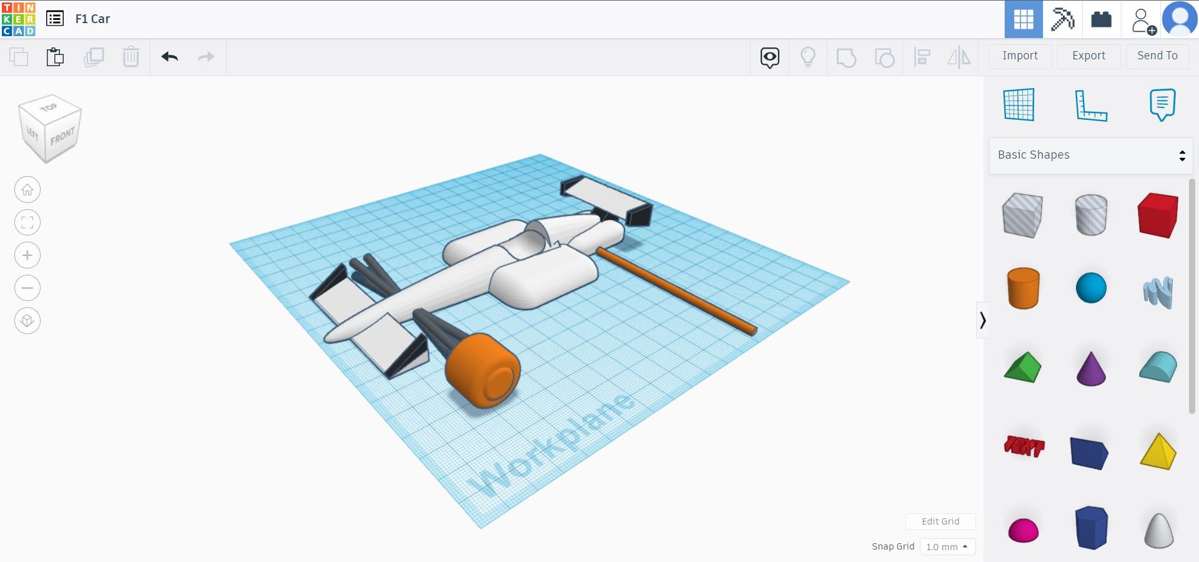The image size is (1199, 562).
Task: Pick the Scribble shape
Action: point(1158,292)
